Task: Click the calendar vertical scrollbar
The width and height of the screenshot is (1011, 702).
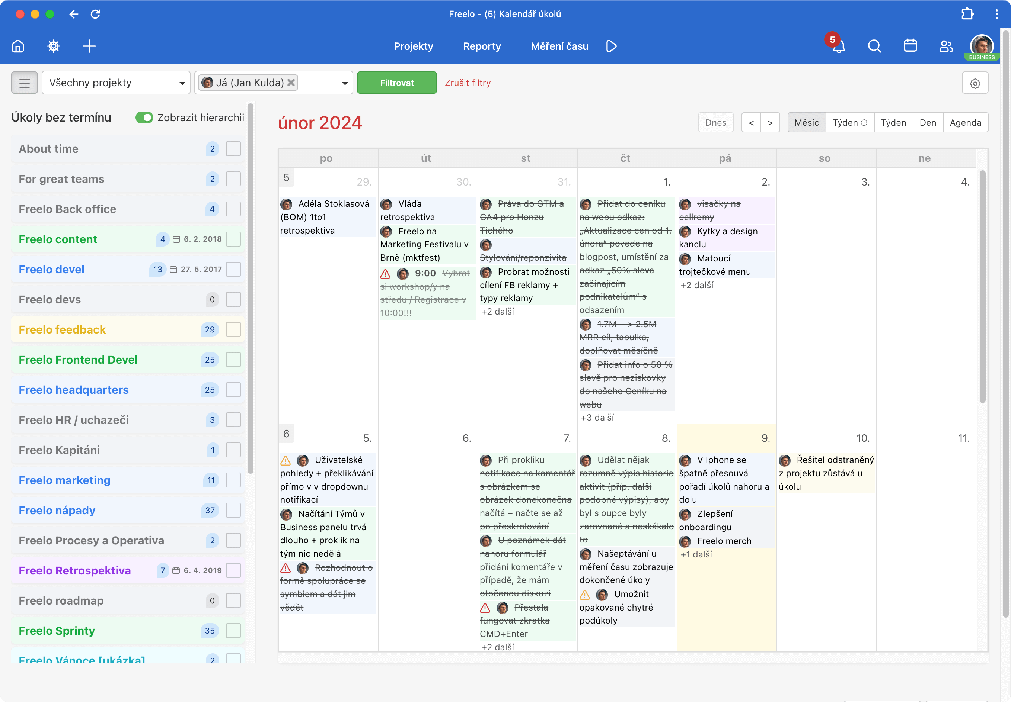Action: tap(982, 286)
